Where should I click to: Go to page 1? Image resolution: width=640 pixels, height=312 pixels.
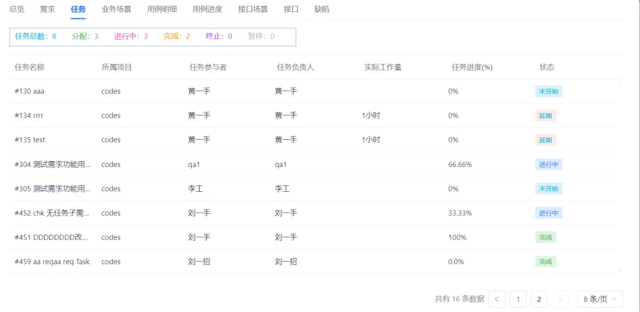coord(518,299)
